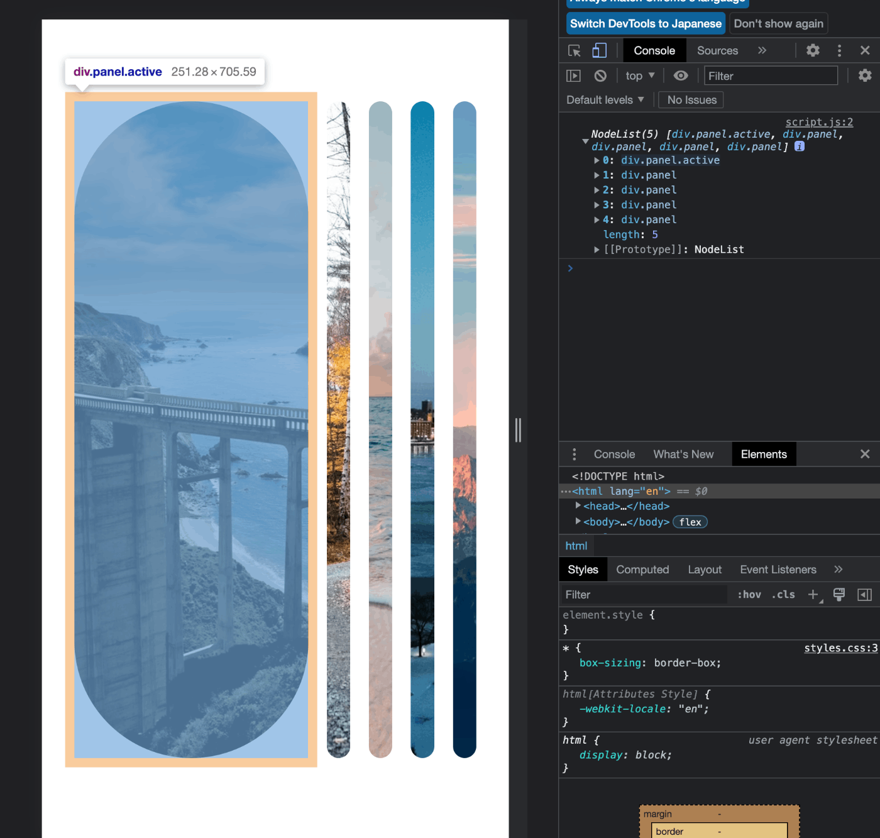Image resolution: width=880 pixels, height=838 pixels.
Task: Toggle the rendering emulations paintbrush icon
Action: click(839, 595)
